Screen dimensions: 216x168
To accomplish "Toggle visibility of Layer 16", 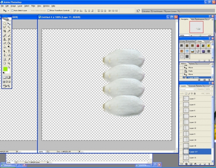I will coord(181,116).
